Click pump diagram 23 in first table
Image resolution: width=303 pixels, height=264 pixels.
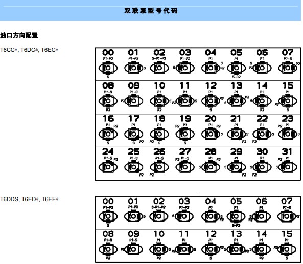[x=288, y=134]
